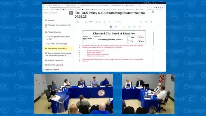Open the Chrome application menu

point(47,3)
